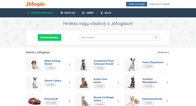Open the Jármű category
196x106 pixels.
click(90, 13)
